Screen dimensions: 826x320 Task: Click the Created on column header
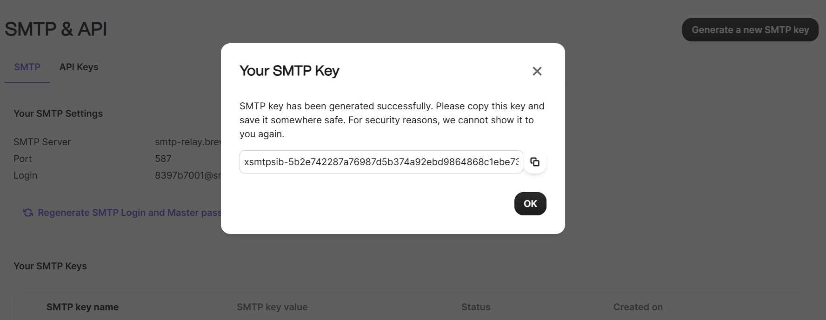tap(638, 307)
